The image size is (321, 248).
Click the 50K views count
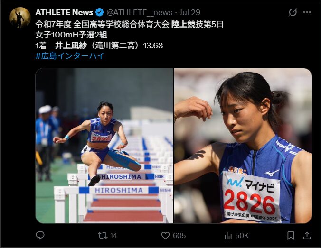[242, 236]
